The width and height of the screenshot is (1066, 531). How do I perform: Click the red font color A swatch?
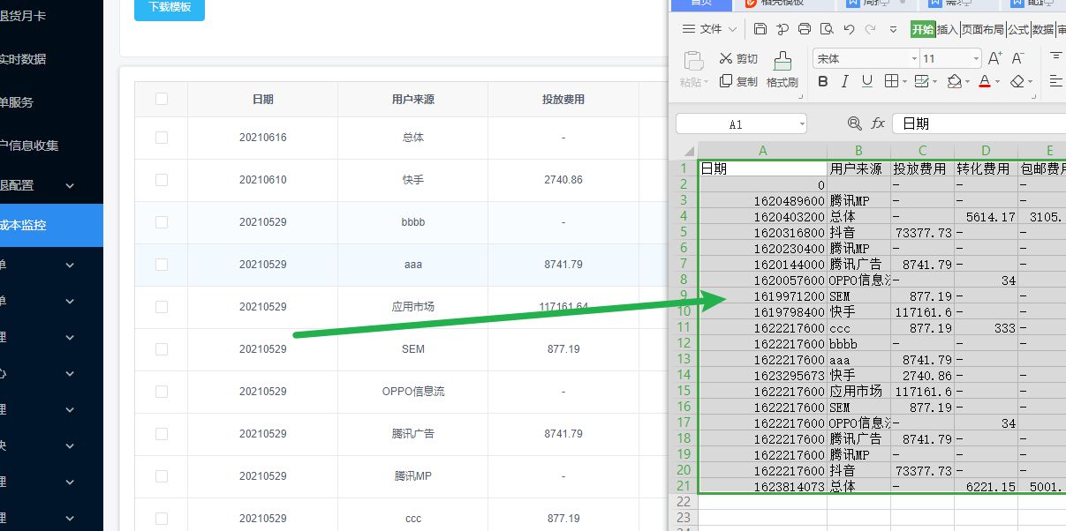click(x=985, y=81)
